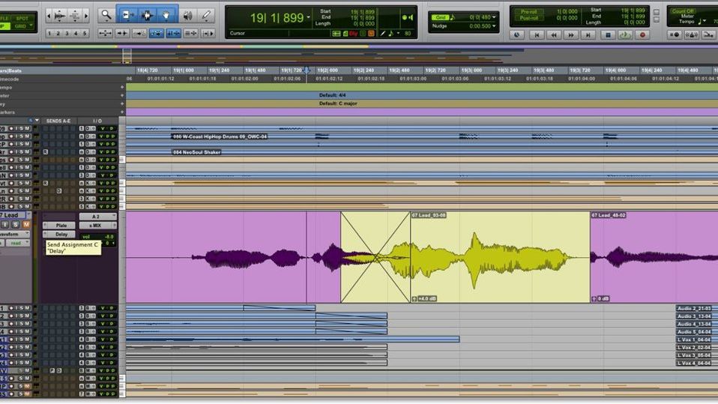Image resolution: width=718 pixels, height=404 pixels.
Task: Click SENDS A-E column header
Action: (x=58, y=121)
